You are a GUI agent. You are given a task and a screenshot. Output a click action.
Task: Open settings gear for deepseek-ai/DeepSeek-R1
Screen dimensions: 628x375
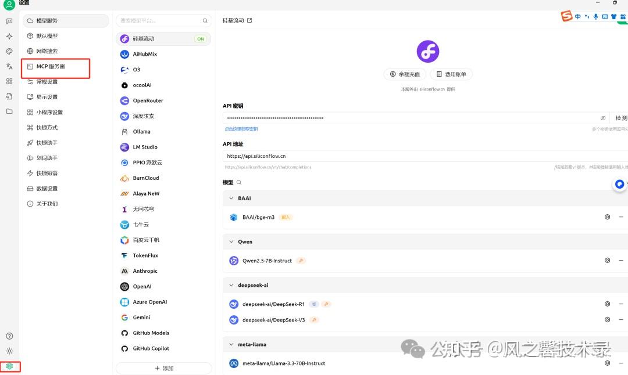[x=607, y=304]
